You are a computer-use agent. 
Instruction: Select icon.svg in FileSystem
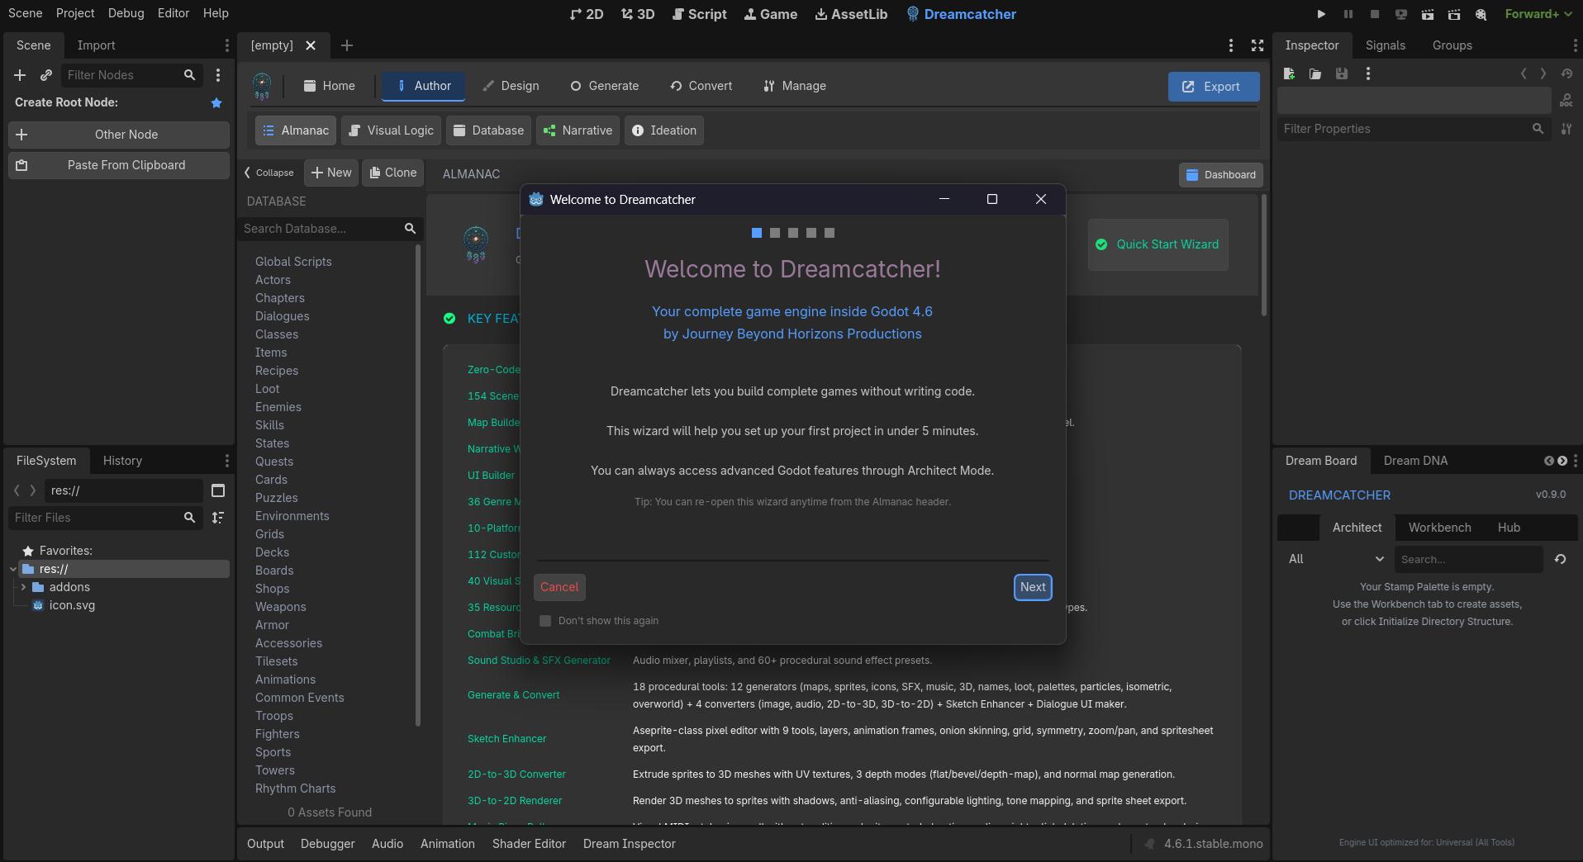[x=72, y=605]
